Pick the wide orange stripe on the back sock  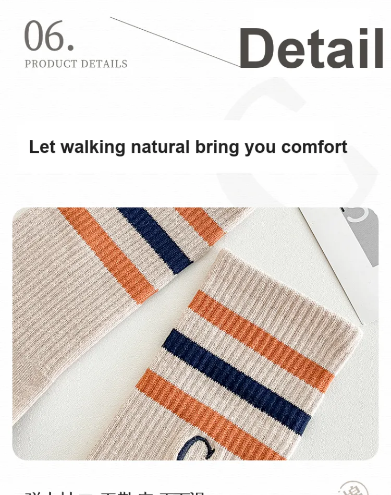point(108,255)
